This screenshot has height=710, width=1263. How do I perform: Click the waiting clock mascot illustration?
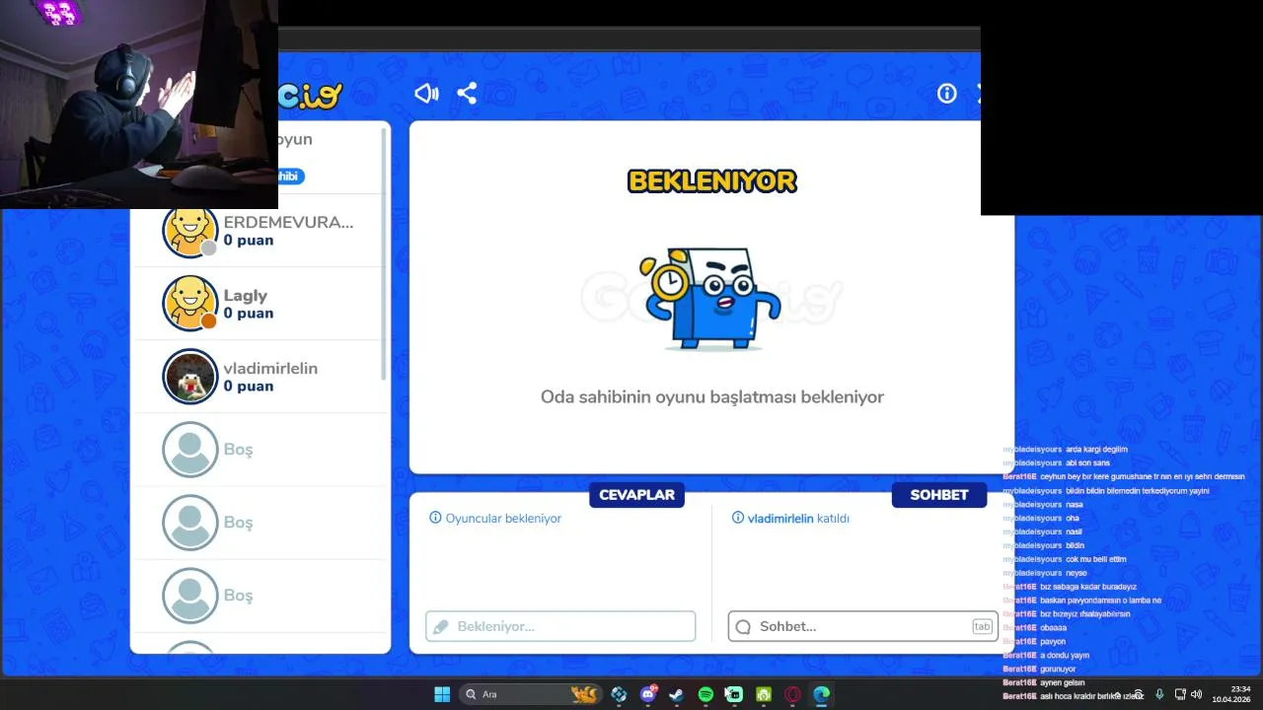(710, 299)
